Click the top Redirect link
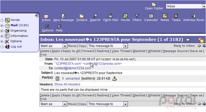 point(103,51)
